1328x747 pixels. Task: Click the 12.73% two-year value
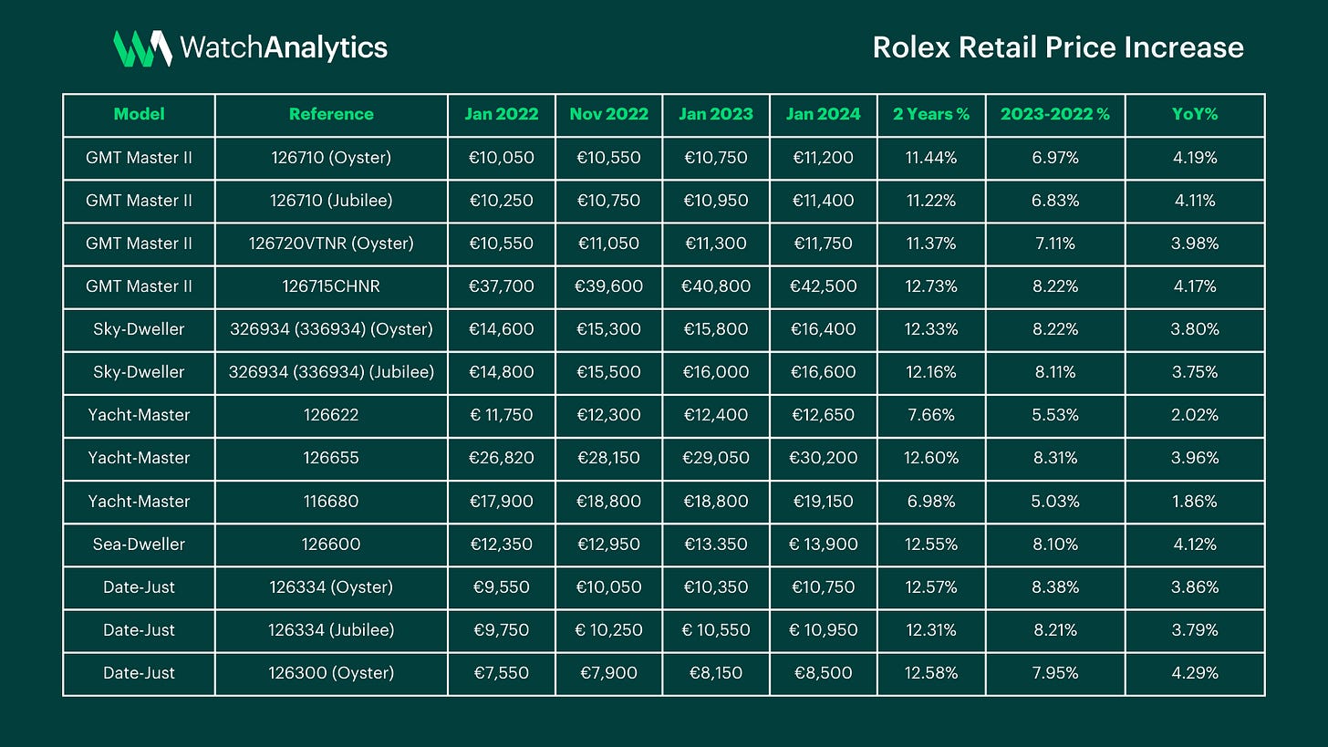coord(931,286)
